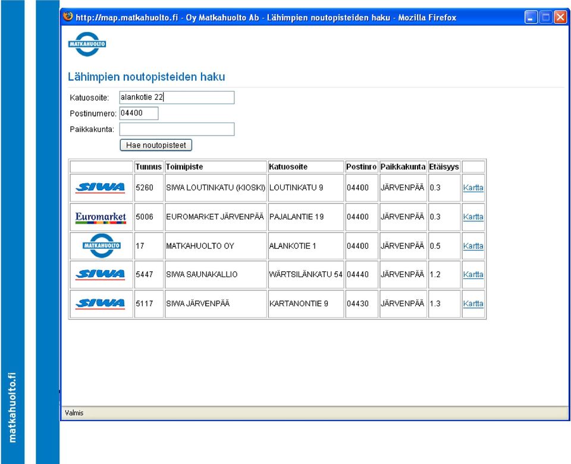
Task: Select cell SIWA LOUTINKATU (KIOSKI)
Action: pos(215,187)
